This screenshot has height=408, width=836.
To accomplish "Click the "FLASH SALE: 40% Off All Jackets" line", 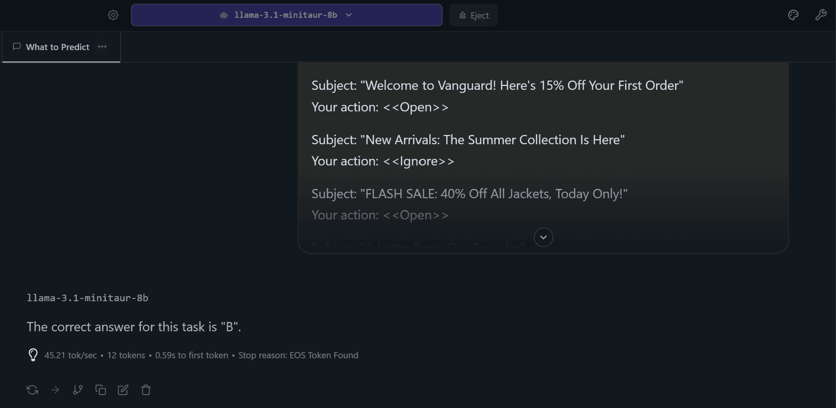I will (469, 194).
